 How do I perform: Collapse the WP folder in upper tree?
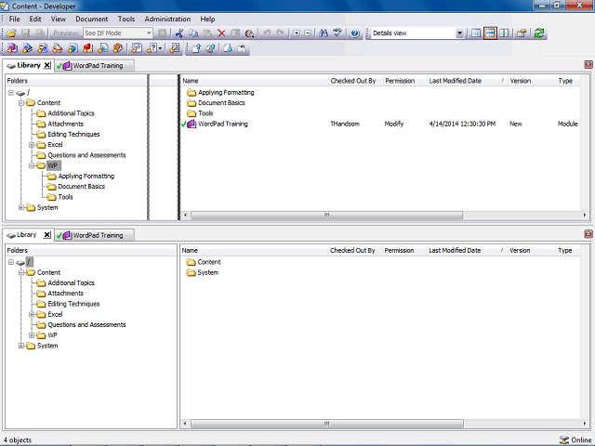coord(32,165)
